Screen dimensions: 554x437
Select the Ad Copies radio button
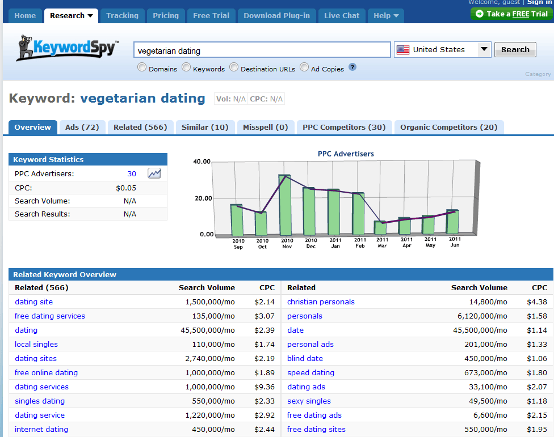point(304,67)
